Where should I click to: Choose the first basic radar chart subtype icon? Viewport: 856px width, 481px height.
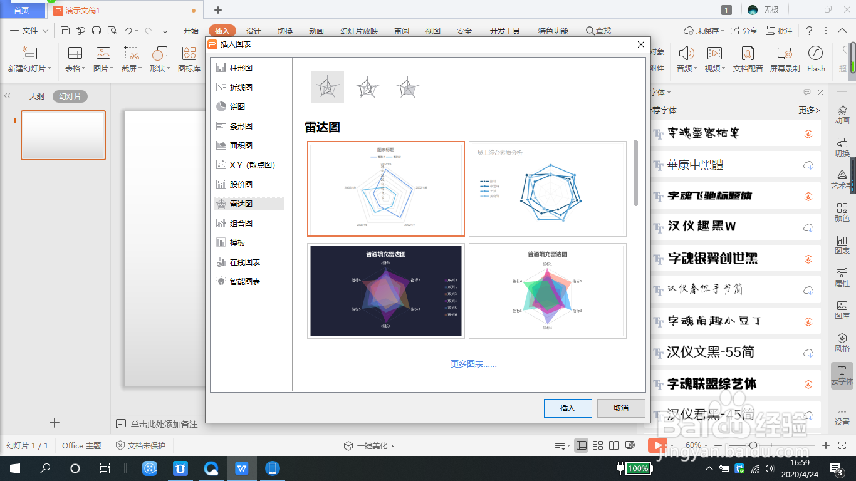click(327, 87)
